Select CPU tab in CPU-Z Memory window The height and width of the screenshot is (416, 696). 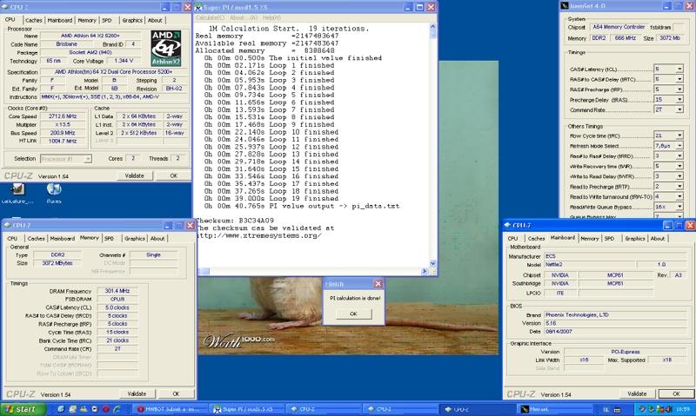(x=12, y=238)
